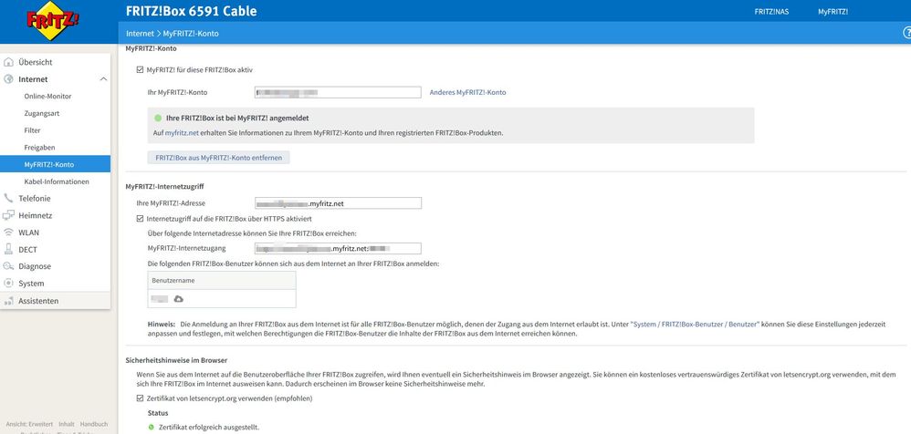Click the 'Ihre MyFRITZ!-Adresse' field

(x=338, y=203)
